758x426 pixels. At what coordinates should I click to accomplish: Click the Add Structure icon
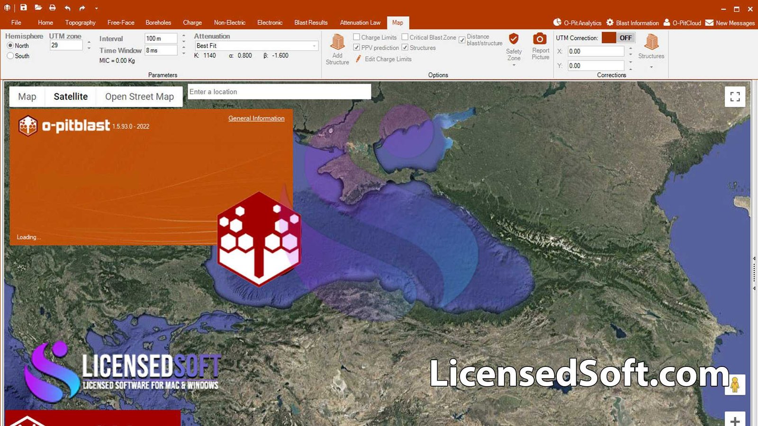coord(337,43)
